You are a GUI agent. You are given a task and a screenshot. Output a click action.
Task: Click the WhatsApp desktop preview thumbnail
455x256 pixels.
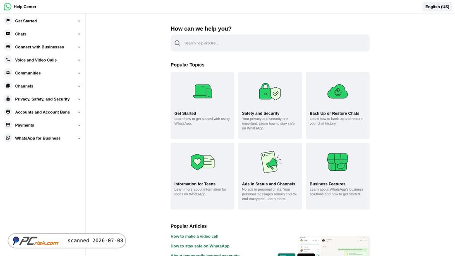click(x=334, y=246)
